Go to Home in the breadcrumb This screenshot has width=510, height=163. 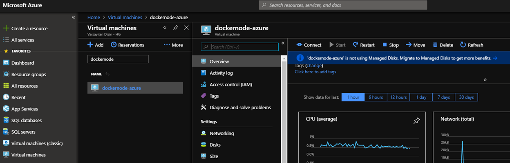(94, 18)
